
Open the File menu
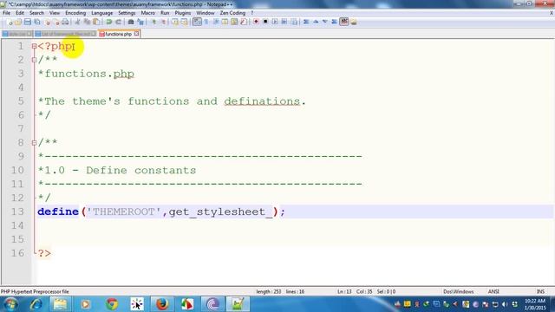pos(6,13)
